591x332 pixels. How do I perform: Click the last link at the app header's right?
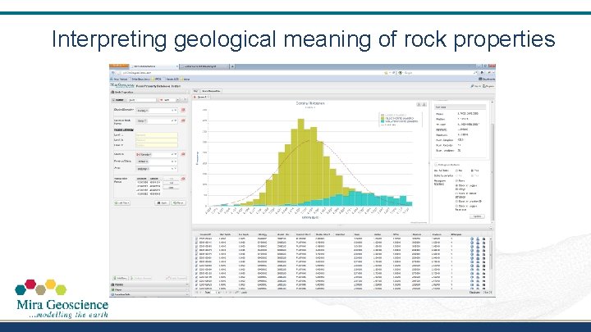point(488,86)
